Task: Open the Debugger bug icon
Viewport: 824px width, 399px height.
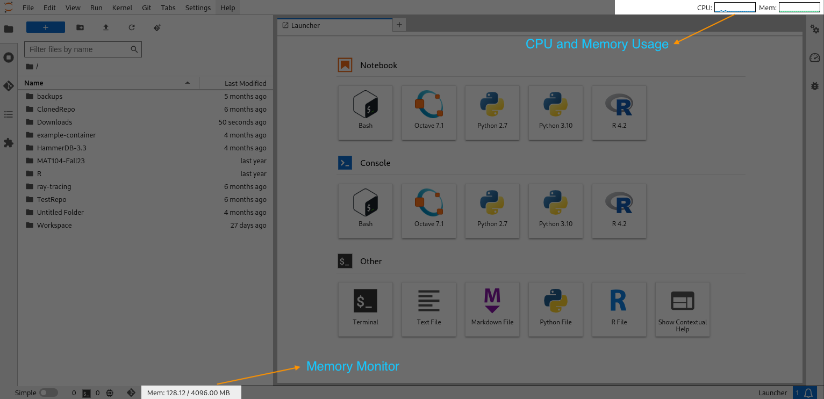Action: 815,86
